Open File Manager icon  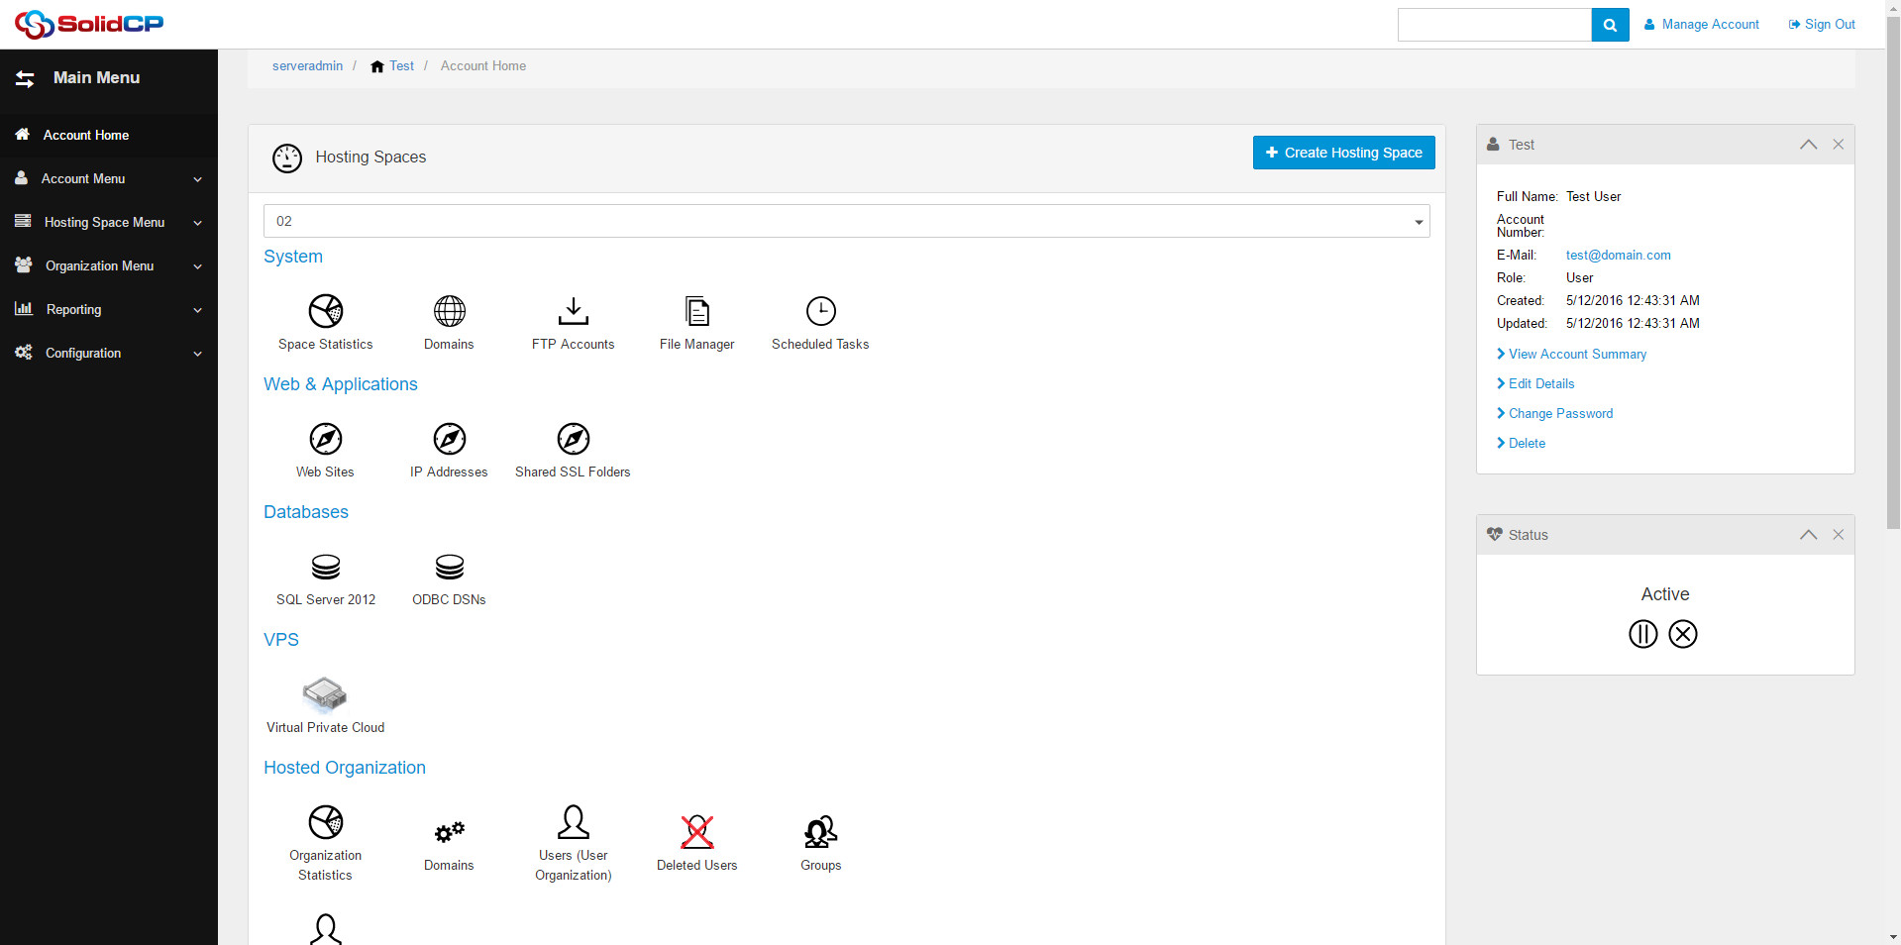click(x=697, y=311)
